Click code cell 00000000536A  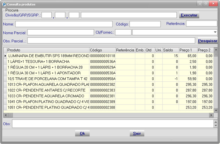pos(102,62)
